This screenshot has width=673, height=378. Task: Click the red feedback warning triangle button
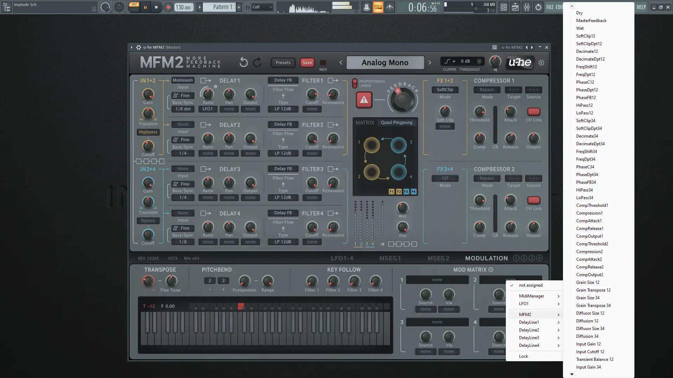tap(364, 100)
